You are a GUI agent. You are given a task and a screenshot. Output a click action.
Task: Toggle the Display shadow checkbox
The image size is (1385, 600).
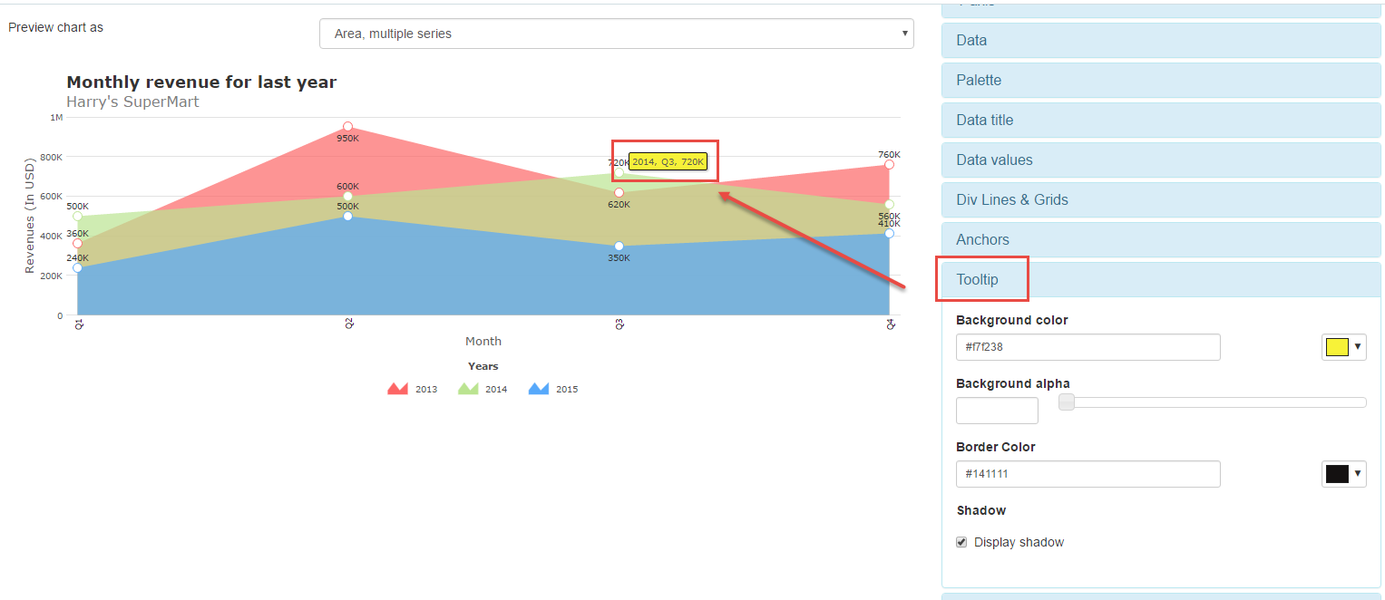tap(961, 542)
